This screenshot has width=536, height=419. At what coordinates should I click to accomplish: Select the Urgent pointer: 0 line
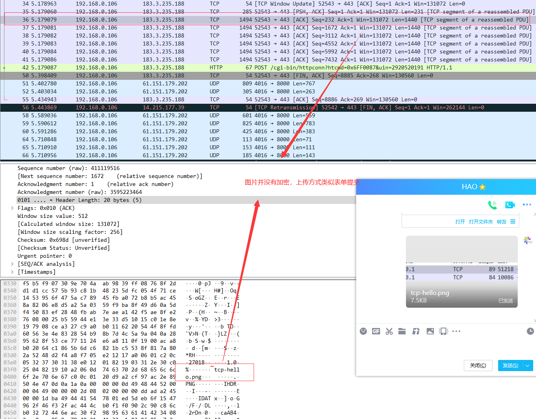[x=45, y=256]
